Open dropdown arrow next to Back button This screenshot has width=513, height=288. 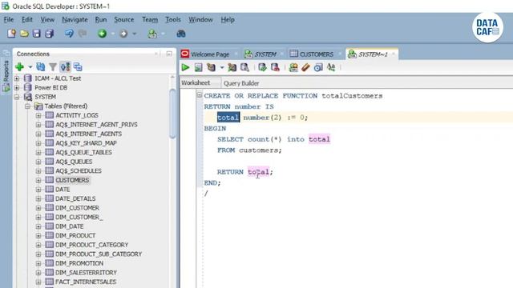(113, 34)
